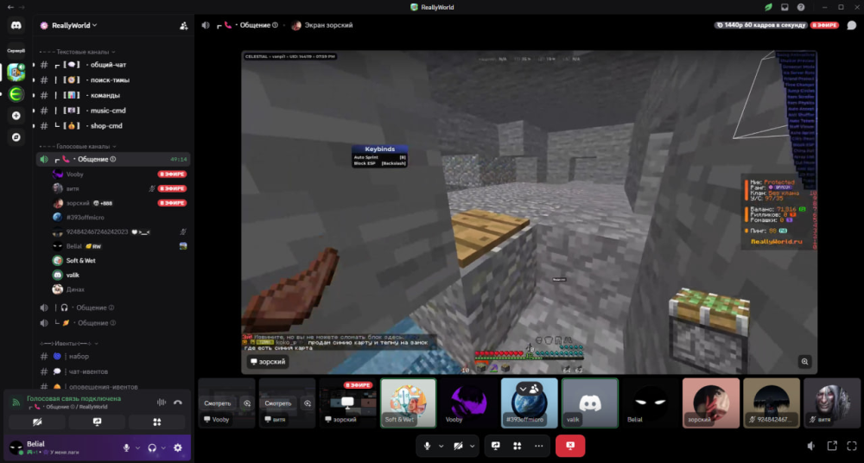
Task: Open microphone options arrow in call controls
Action: (441, 446)
